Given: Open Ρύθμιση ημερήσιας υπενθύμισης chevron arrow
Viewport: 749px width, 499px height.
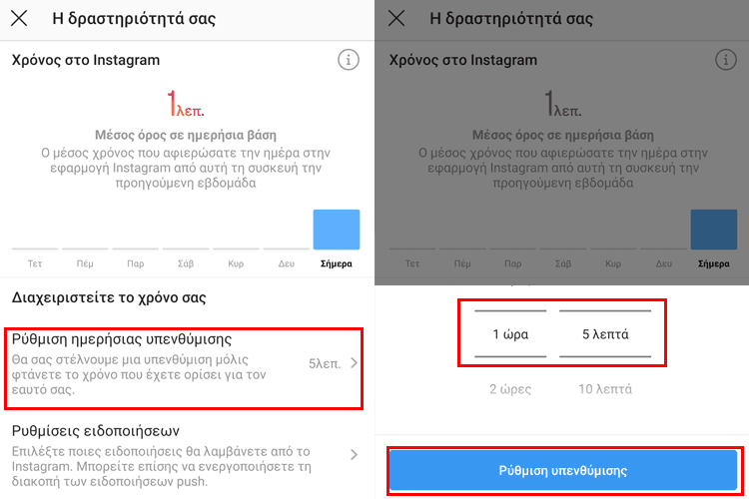Looking at the screenshot, I should tap(354, 363).
